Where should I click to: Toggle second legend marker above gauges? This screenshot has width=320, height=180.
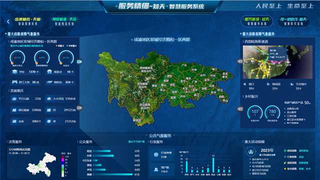pos(72,46)
